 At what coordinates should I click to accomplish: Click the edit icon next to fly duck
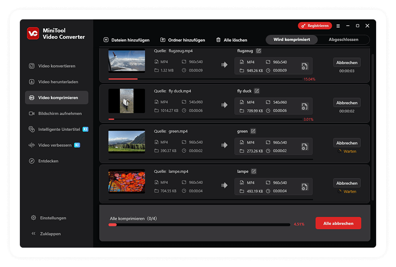point(257,91)
